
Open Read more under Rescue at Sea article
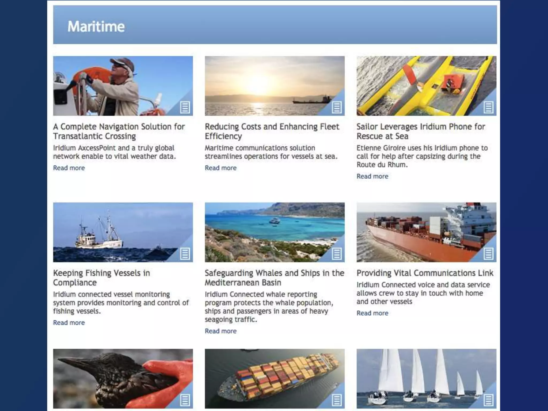[372, 176]
